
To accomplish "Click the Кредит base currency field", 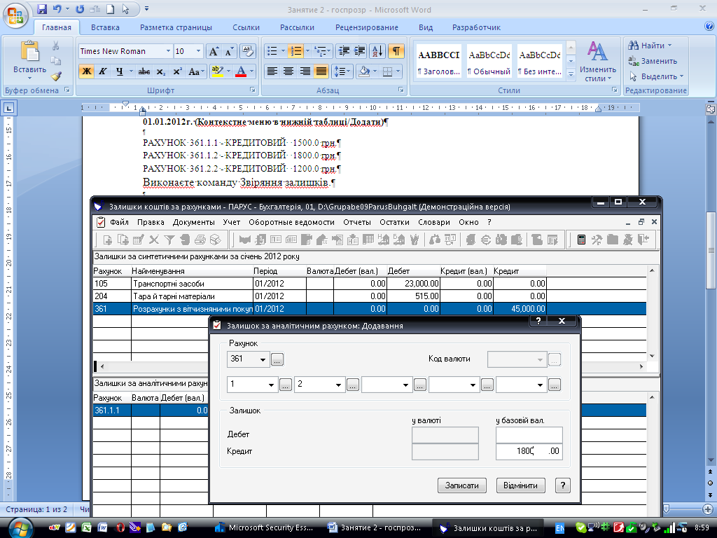I will 529,452.
